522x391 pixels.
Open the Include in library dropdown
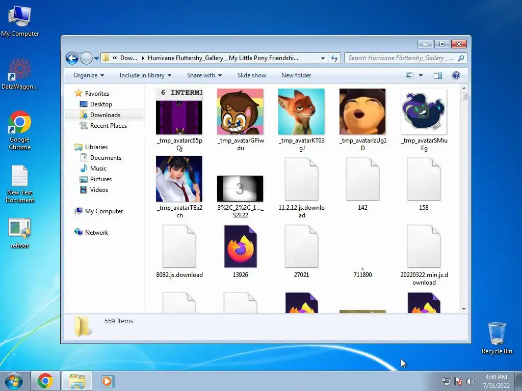point(145,75)
